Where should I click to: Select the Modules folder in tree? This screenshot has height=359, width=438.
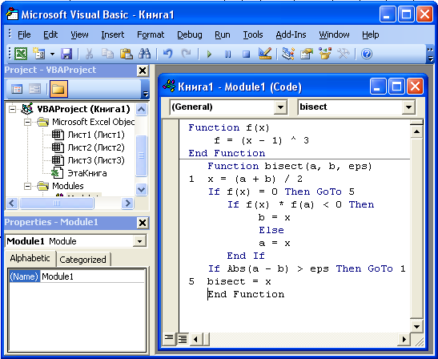tap(67, 186)
